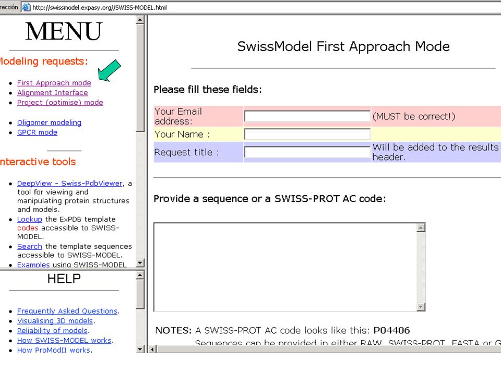This screenshot has height=375, width=501.
Task: Click the red 'codes' word
Action: 28,228
